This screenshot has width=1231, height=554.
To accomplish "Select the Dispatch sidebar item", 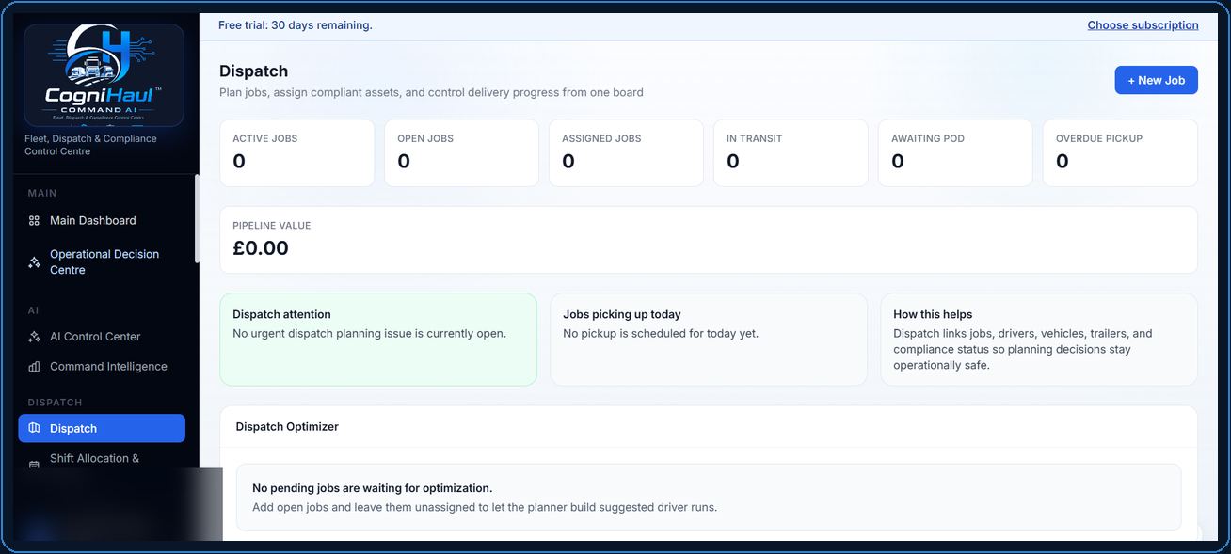I will pos(102,428).
